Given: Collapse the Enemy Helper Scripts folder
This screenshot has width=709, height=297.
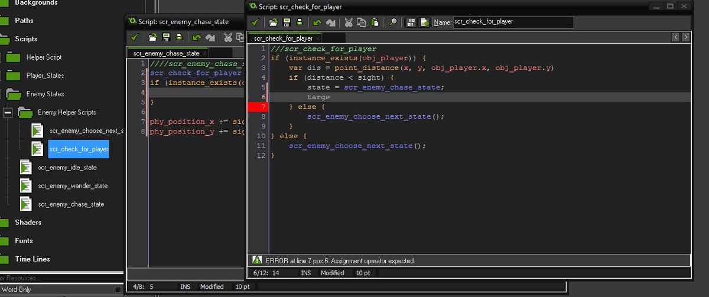Looking at the screenshot, I should point(7,112).
